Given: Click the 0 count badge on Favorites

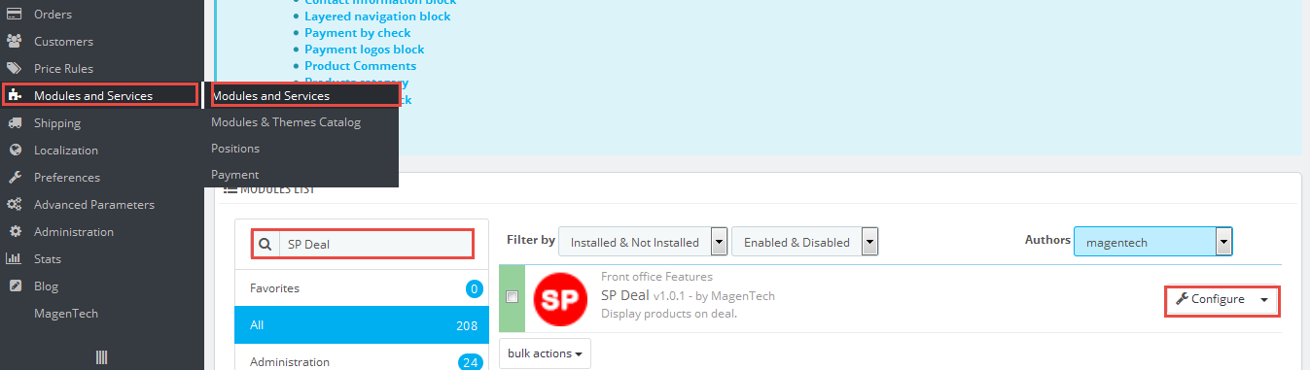Looking at the screenshot, I should (474, 288).
